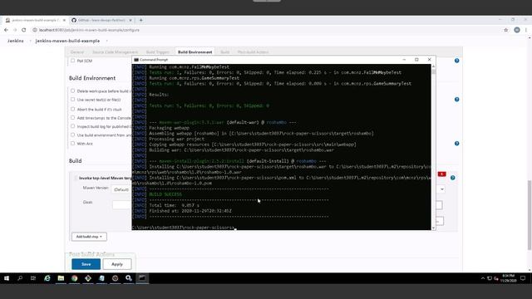Close the GitHub browser tab

(x=131, y=20)
